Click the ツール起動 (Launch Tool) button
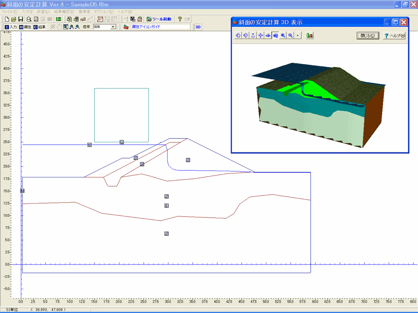Viewport: 418px width, 313px height. tap(158, 19)
